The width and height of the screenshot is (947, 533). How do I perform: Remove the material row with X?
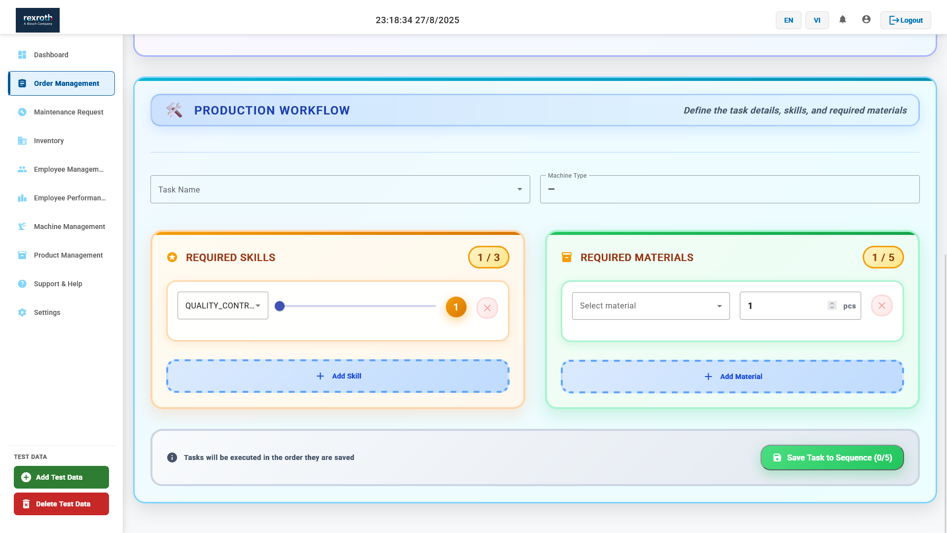(881, 306)
